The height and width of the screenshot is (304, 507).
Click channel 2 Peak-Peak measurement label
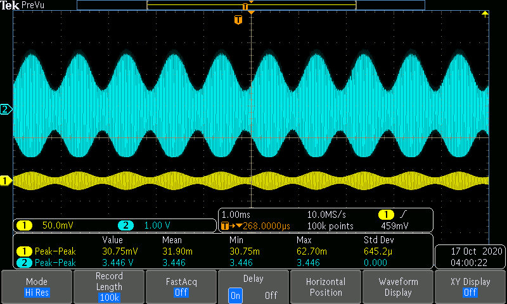[55, 263]
